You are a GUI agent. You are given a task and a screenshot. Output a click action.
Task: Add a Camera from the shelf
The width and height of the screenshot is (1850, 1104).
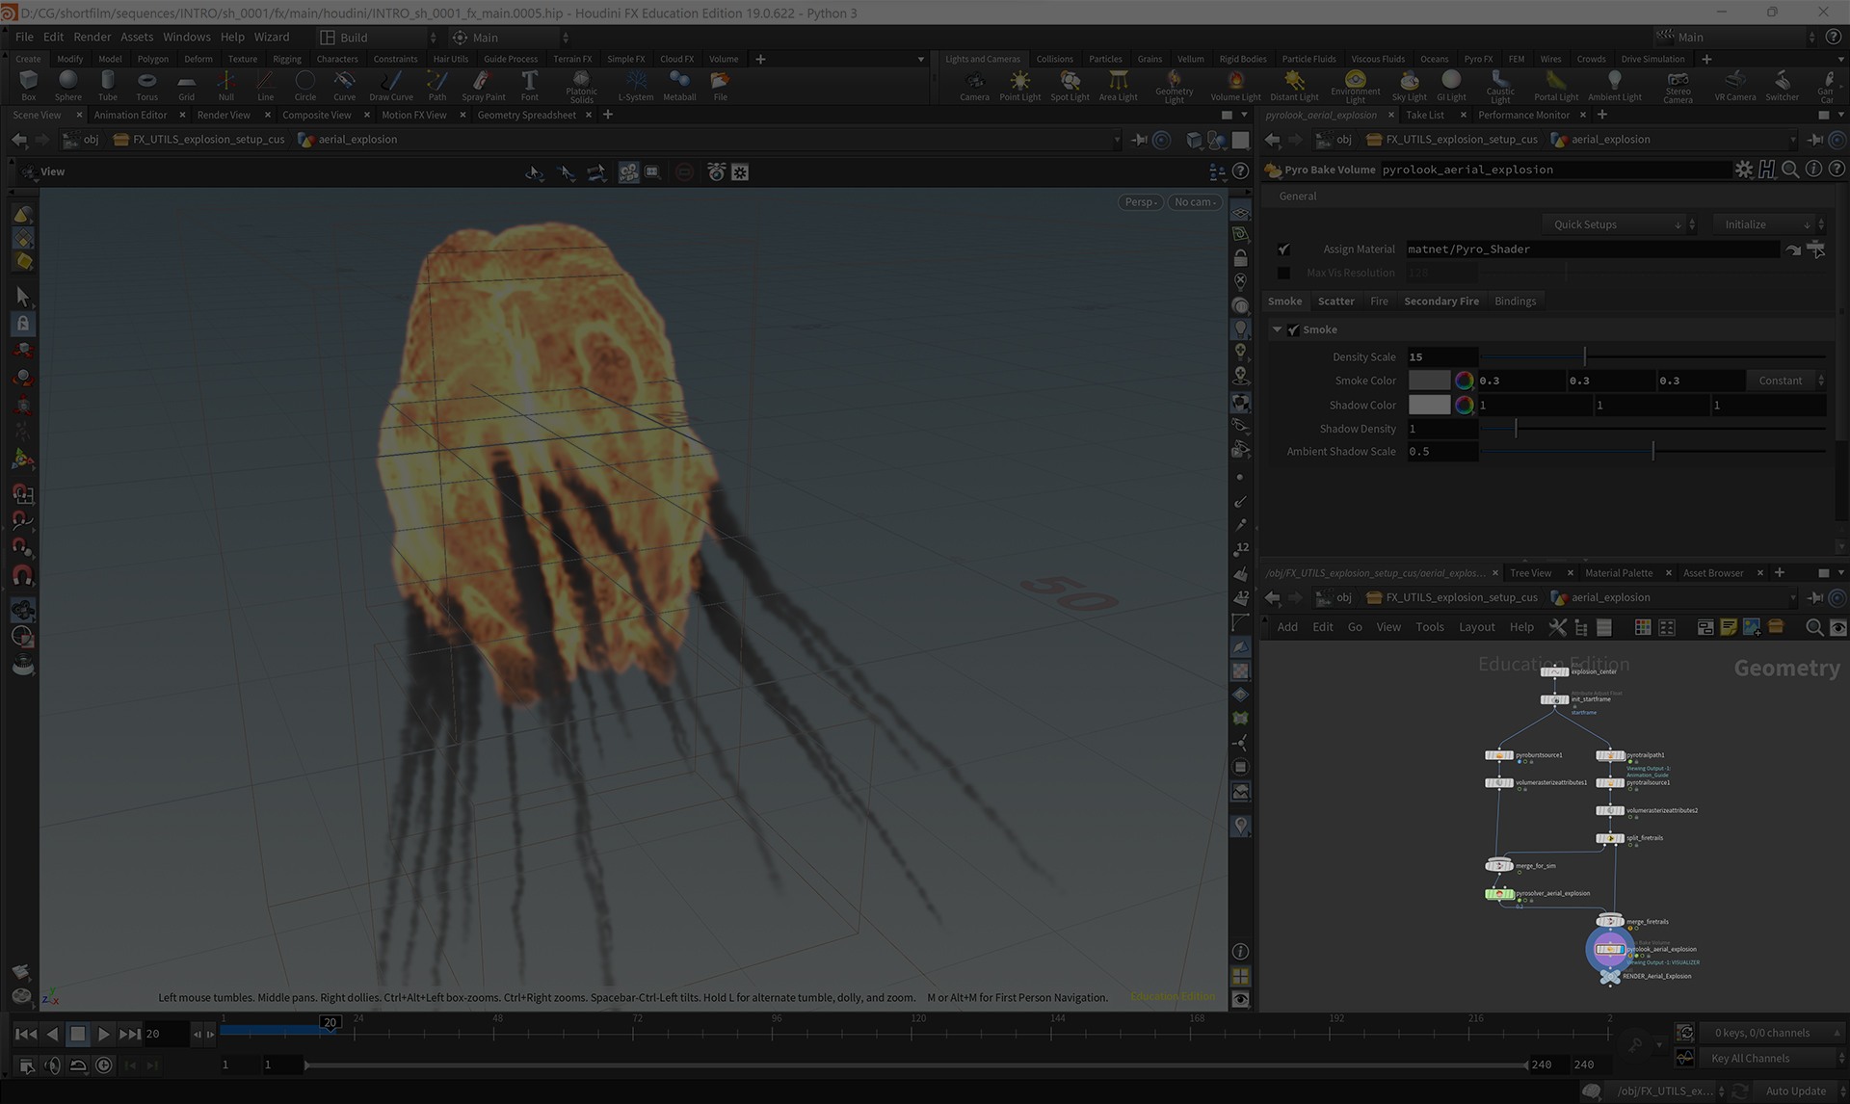974,85
